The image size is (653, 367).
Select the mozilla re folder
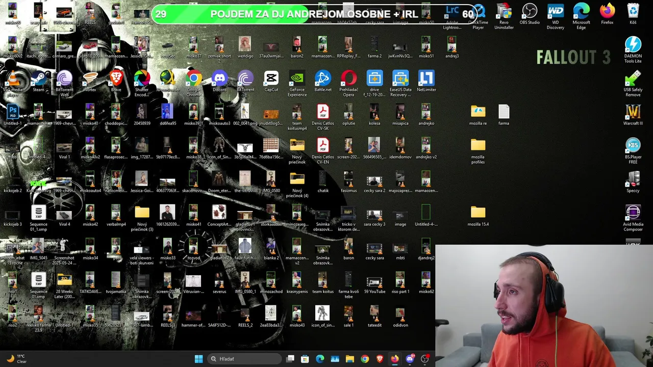point(478,115)
